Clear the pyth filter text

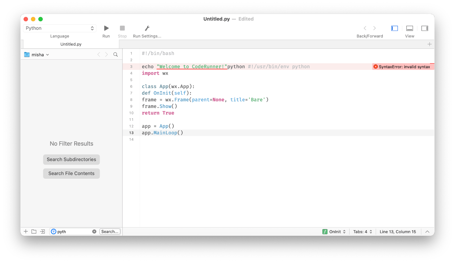[x=94, y=231]
